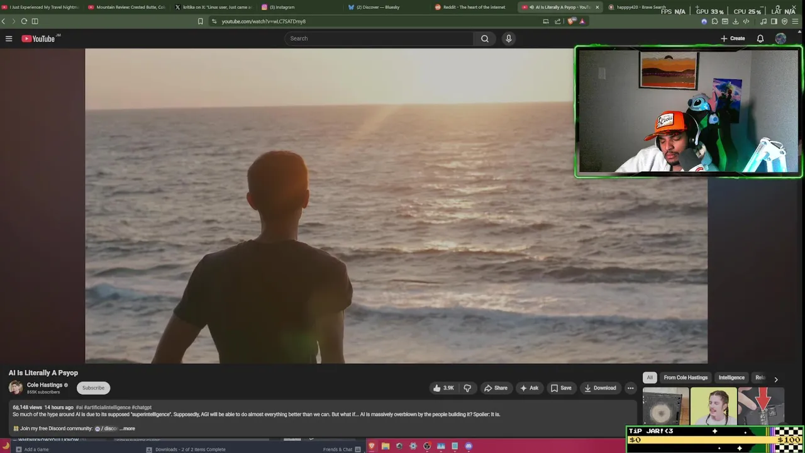Open Cole Hastings channel name link
This screenshot has width=805, height=453.
[x=45, y=385]
